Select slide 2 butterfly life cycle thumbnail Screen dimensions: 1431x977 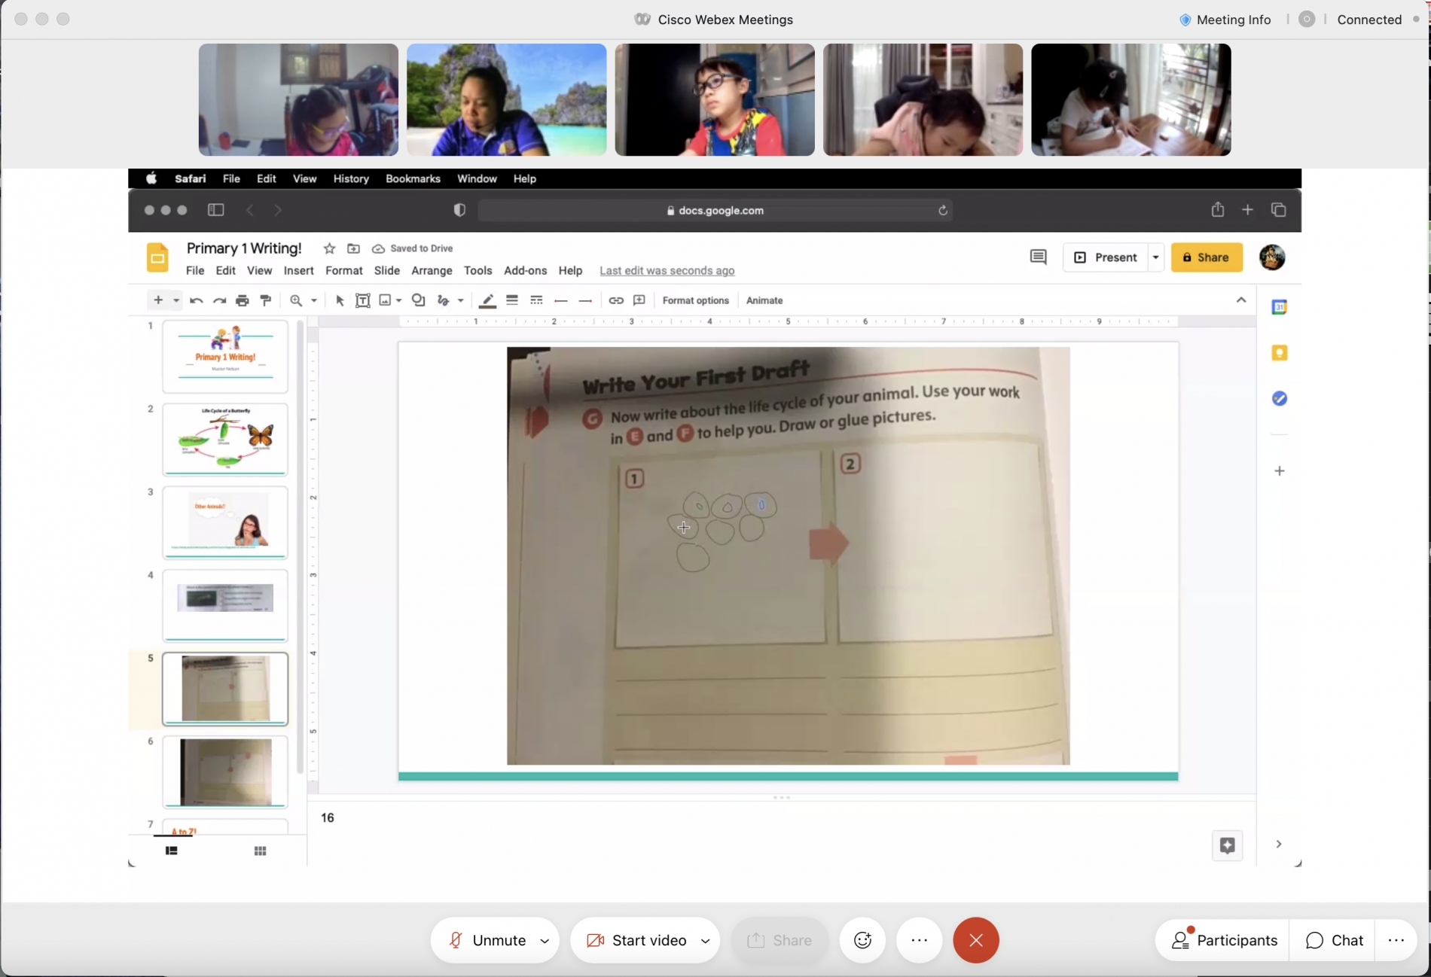[x=225, y=440]
